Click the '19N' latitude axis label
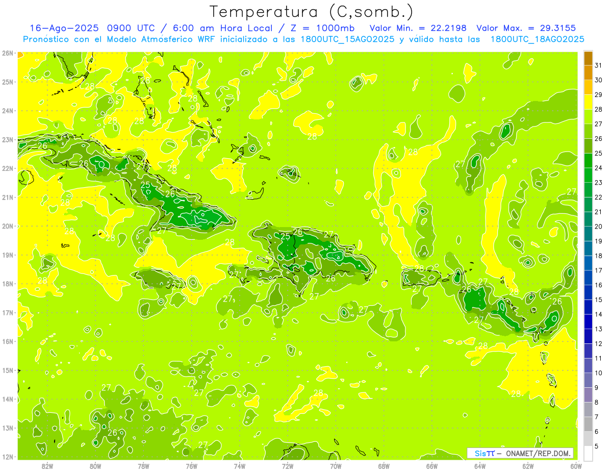The width and height of the screenshot is (612, 473). 8,255
